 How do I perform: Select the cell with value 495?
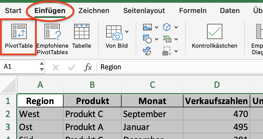217,127
